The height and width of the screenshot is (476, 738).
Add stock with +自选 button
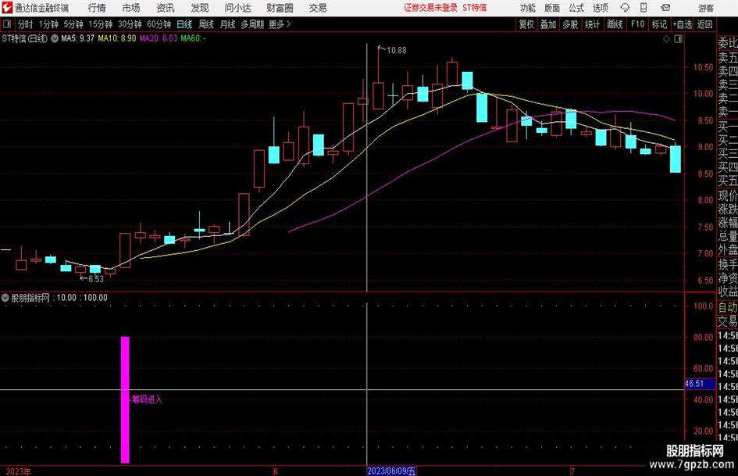[x=683, y=24]
